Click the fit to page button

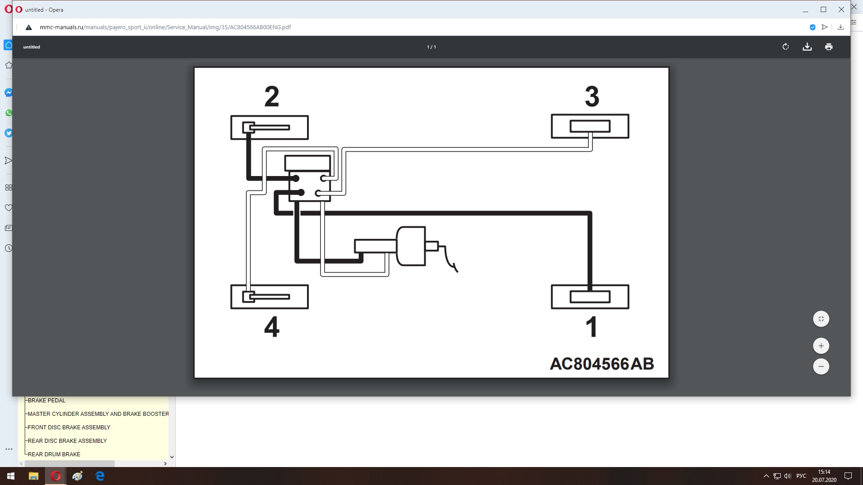821,319
